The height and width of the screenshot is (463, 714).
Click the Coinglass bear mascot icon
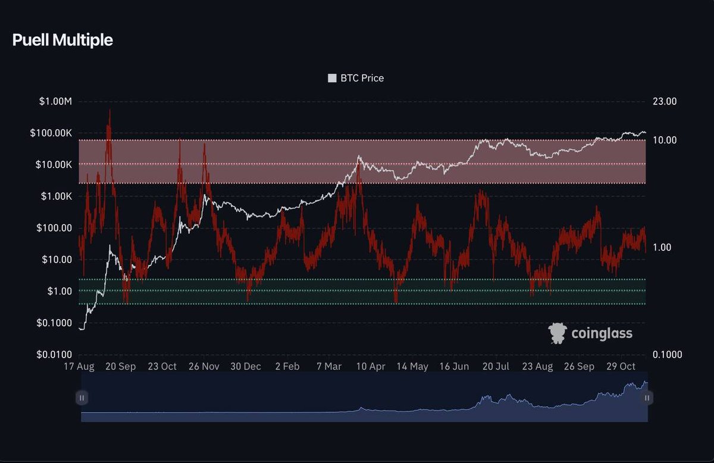point(558,333)
